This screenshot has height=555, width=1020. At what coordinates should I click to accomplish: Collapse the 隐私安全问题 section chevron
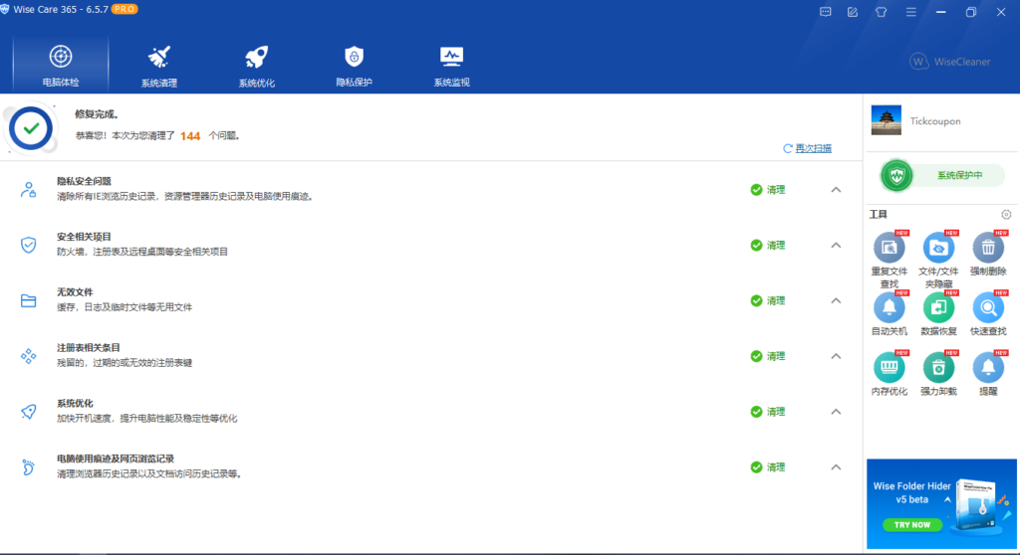pos(836,190)
